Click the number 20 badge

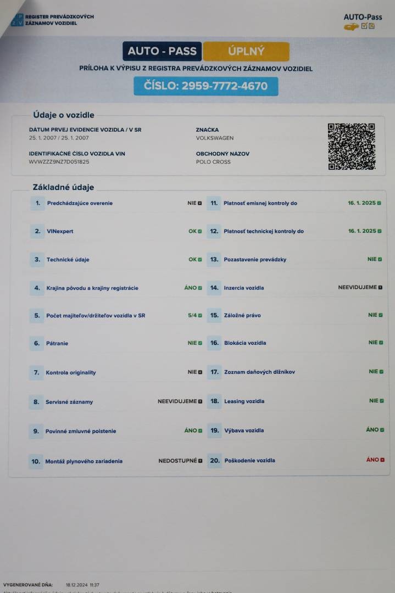(x=214, y=461)
